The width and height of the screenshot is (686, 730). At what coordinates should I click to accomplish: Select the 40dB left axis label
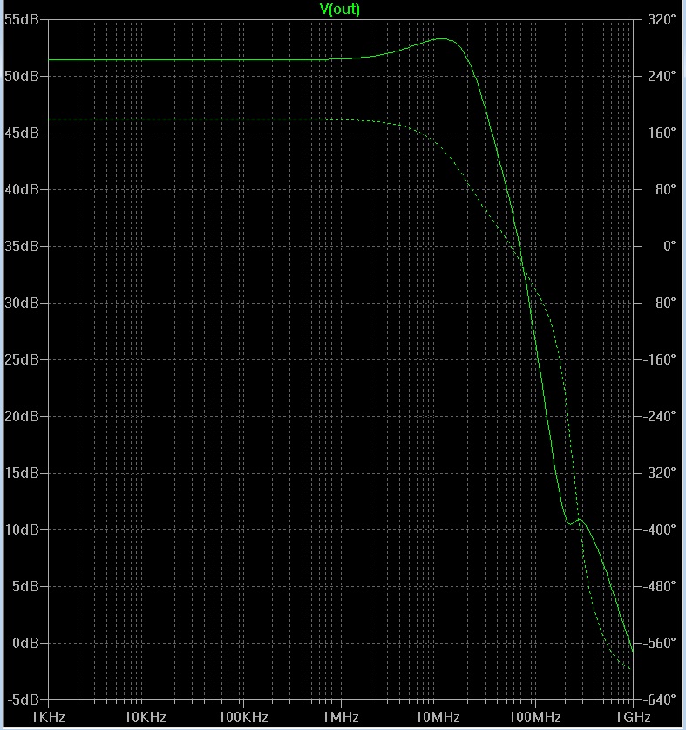pyautogui.click(x=22, y=189)
